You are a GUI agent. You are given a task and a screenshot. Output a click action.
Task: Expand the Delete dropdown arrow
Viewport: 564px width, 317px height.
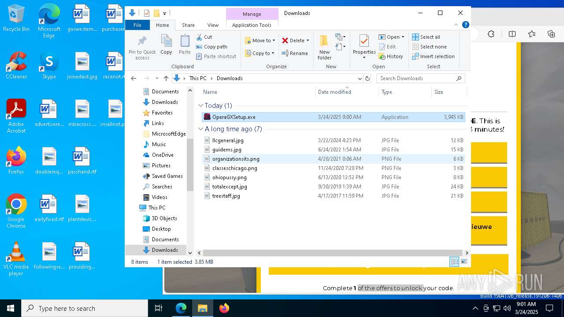(x=308, y=41)
